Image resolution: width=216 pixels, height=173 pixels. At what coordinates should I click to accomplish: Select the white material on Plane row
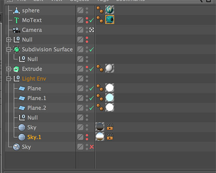[110, 88]
